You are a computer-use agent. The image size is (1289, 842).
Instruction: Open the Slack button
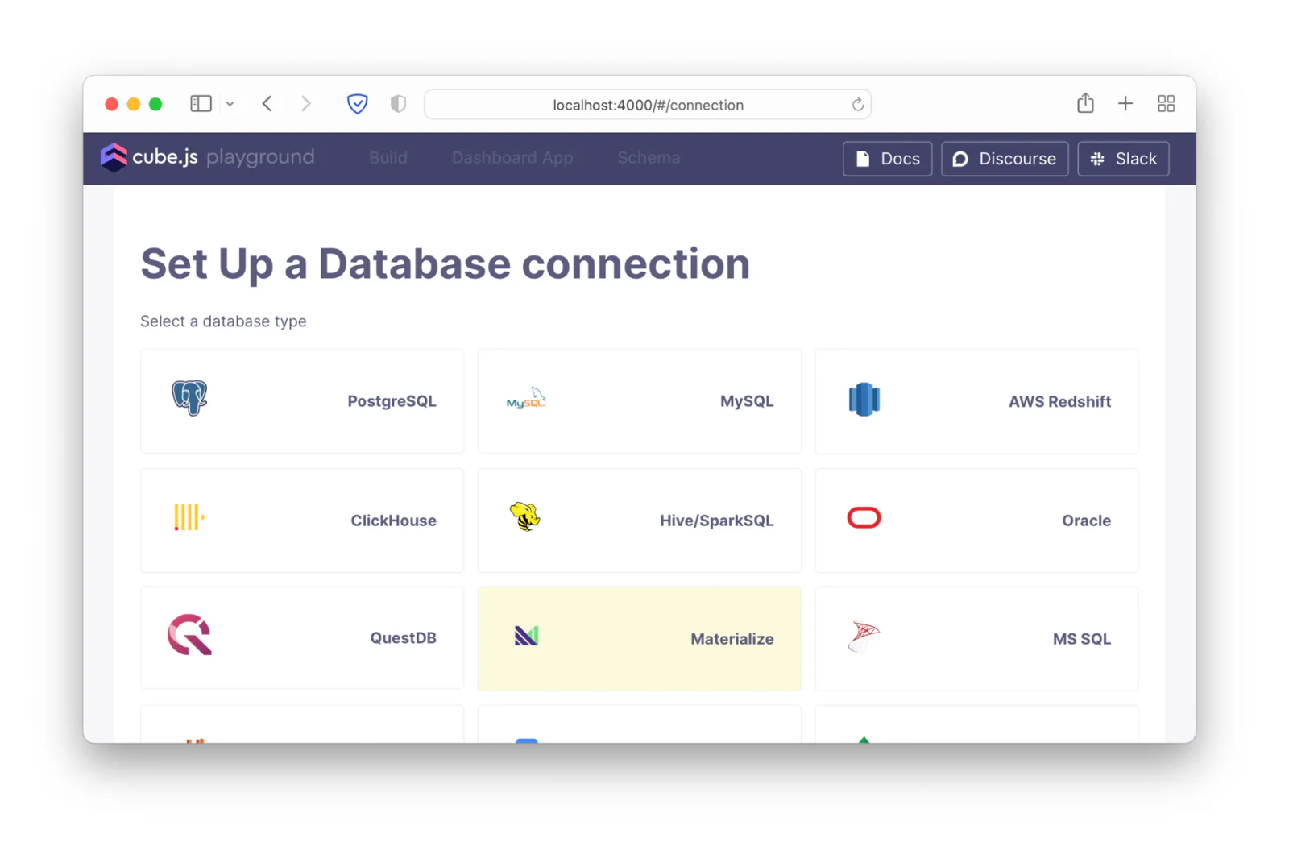click(1123, 159)
